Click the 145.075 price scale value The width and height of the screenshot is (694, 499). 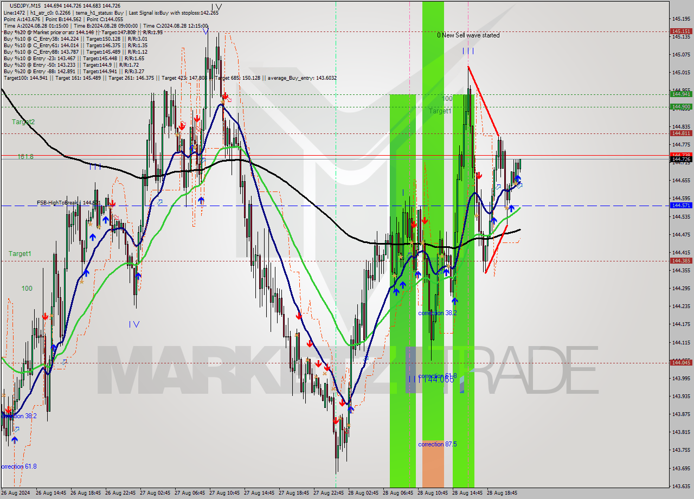click(680, 54)
